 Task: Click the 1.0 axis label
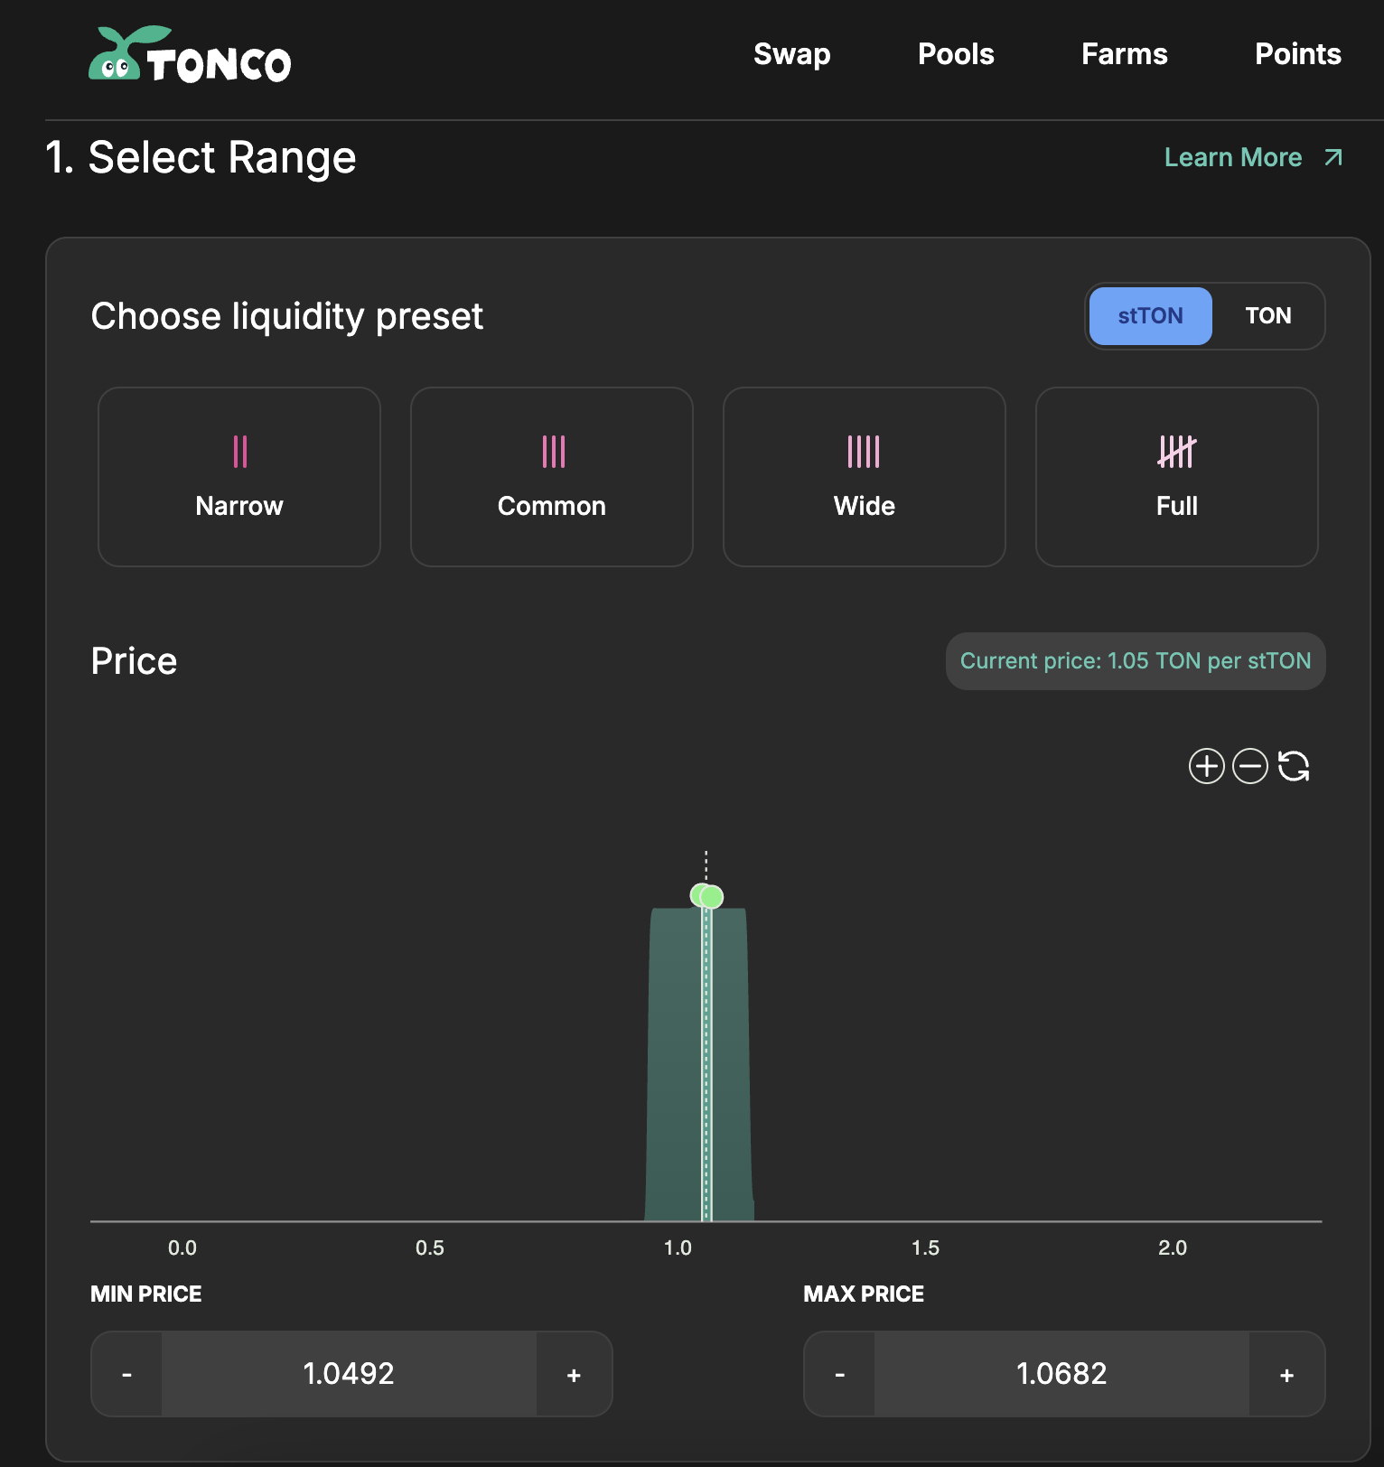coord(678,1248)
